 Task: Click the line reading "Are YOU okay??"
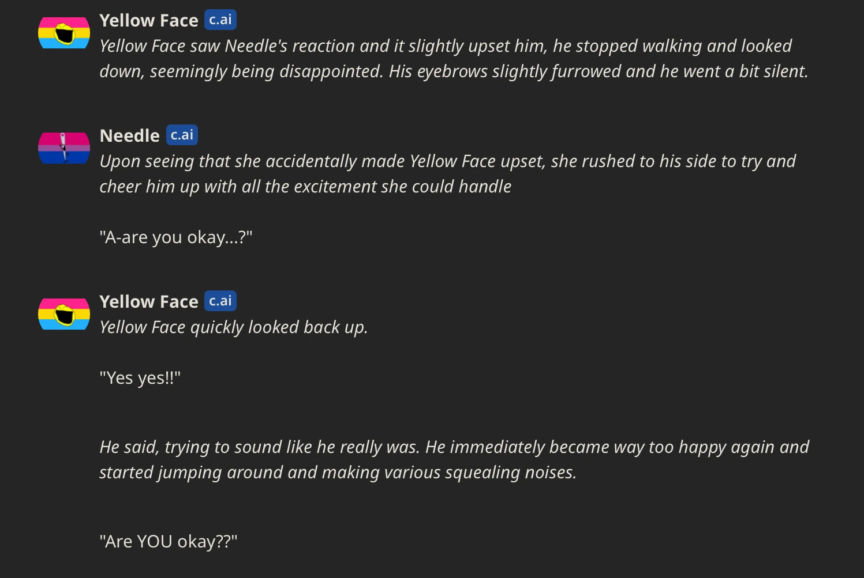[x=168, y=541]
